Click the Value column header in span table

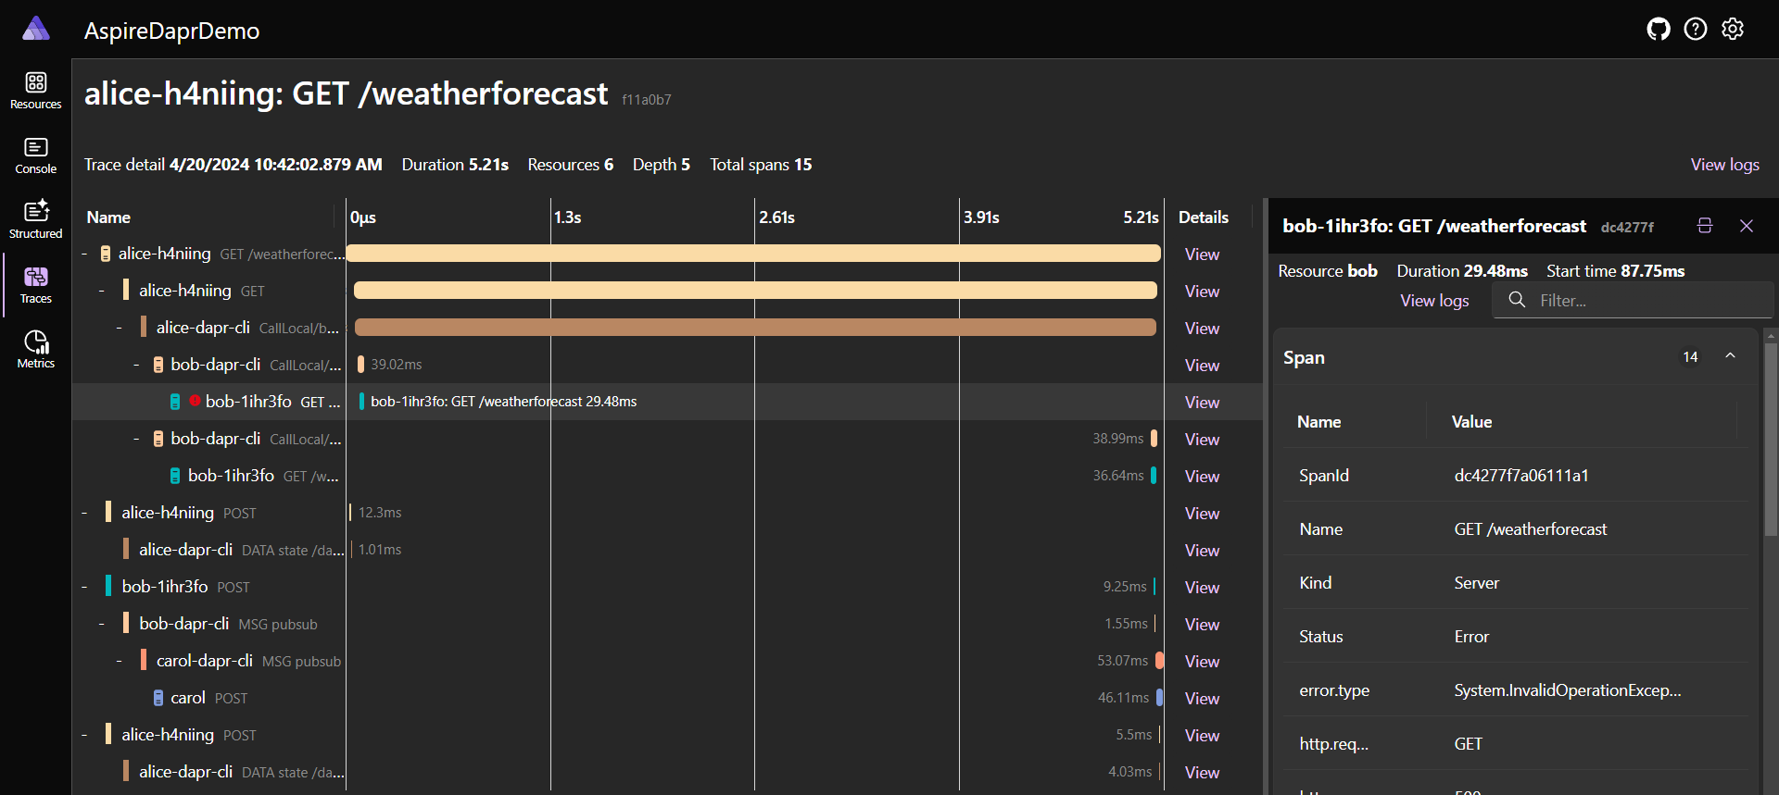point(1471,422)
